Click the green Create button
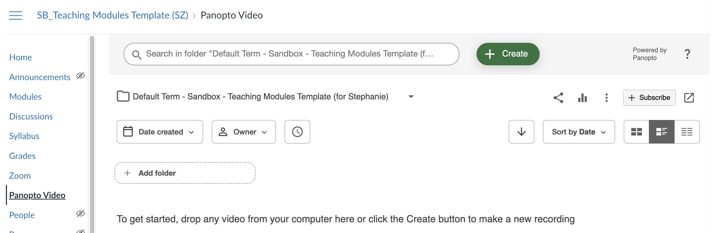This screenshot has height=233, width=711. (508, 54)
